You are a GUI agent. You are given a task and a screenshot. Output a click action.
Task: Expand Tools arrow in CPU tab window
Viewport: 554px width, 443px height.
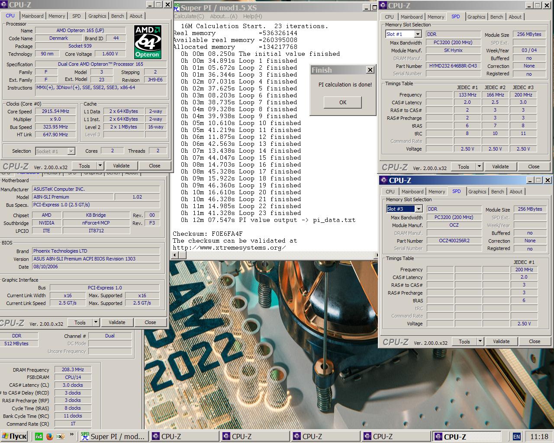[100, 166]
